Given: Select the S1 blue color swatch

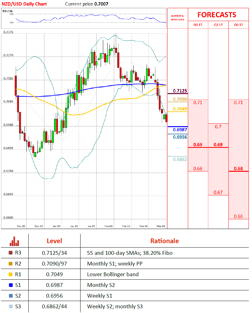Looking at the screenshot, I should [11, 285].
